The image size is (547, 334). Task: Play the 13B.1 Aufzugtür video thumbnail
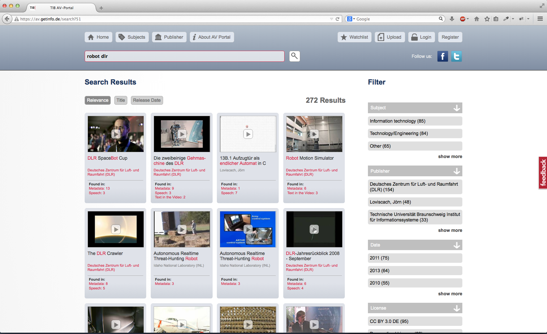click(x=248, y=134)
